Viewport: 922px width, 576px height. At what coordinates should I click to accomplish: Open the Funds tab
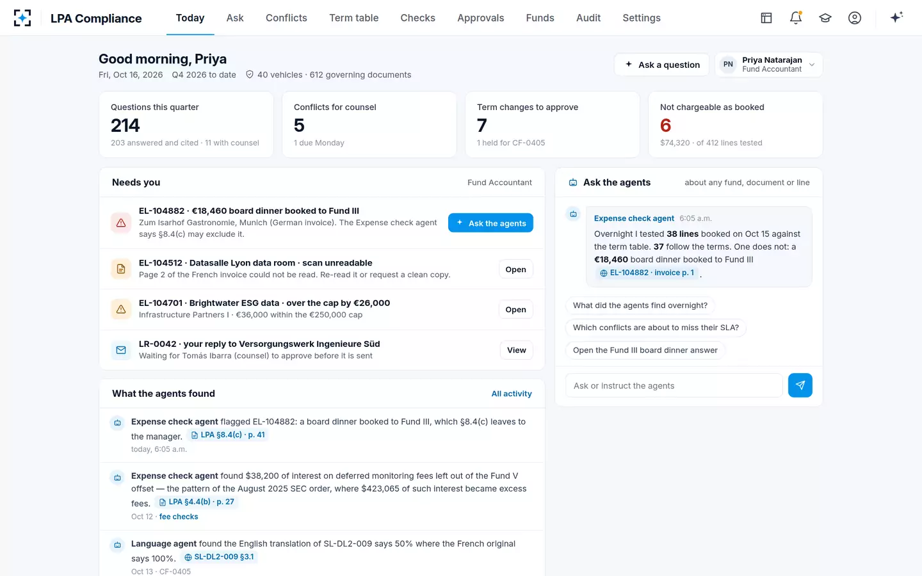point(540,18)
